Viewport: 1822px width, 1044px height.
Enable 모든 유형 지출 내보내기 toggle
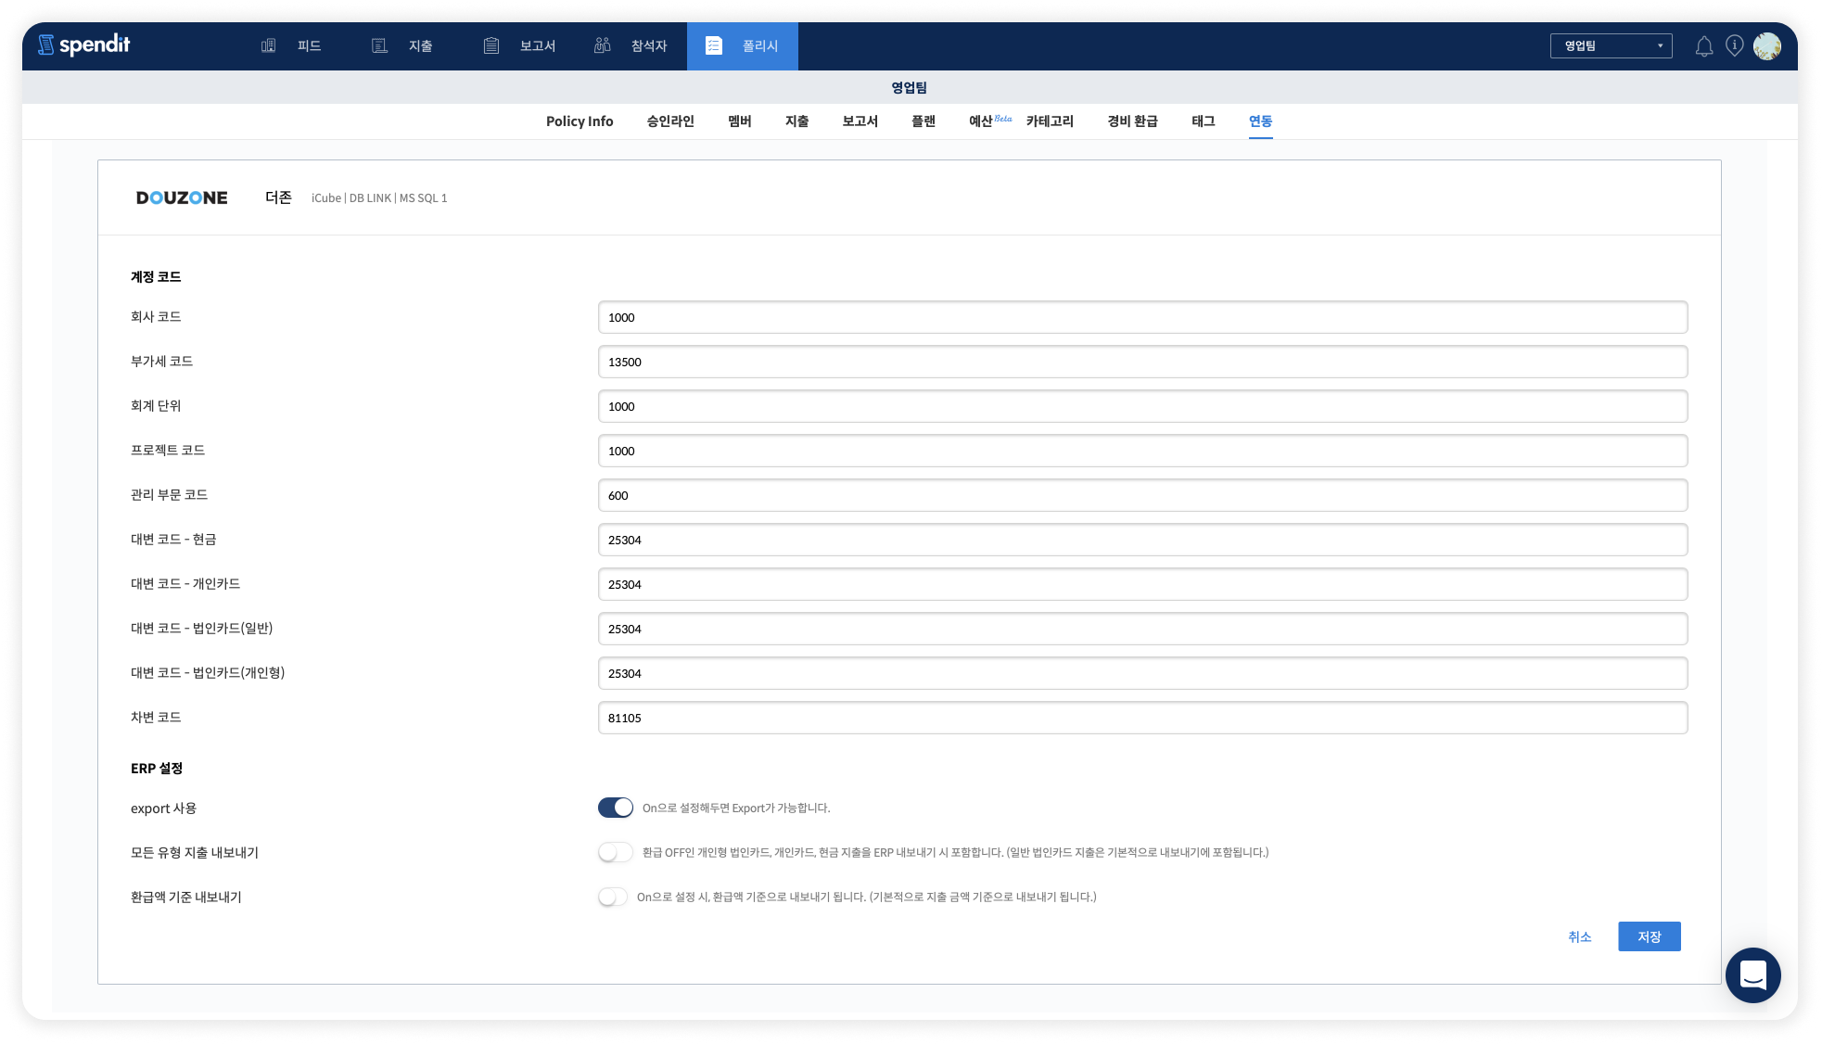pyautogui.click(x=615, y=852)
